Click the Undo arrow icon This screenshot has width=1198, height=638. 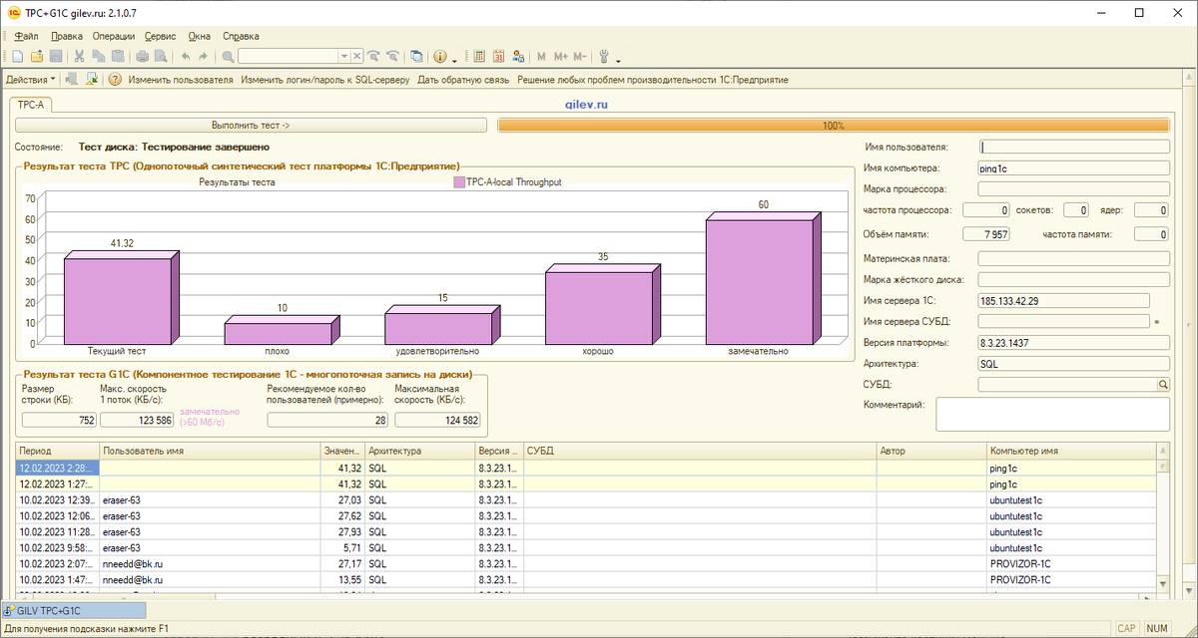pyautogui.click(x=186, y=57)
